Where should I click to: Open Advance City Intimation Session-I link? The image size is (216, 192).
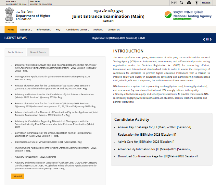(155, 149)
